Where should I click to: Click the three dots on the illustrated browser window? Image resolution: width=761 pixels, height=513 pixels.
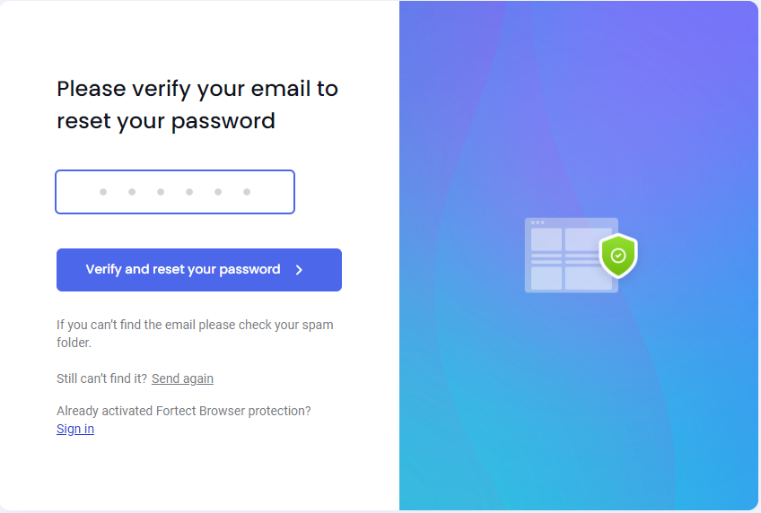[538, 222]
